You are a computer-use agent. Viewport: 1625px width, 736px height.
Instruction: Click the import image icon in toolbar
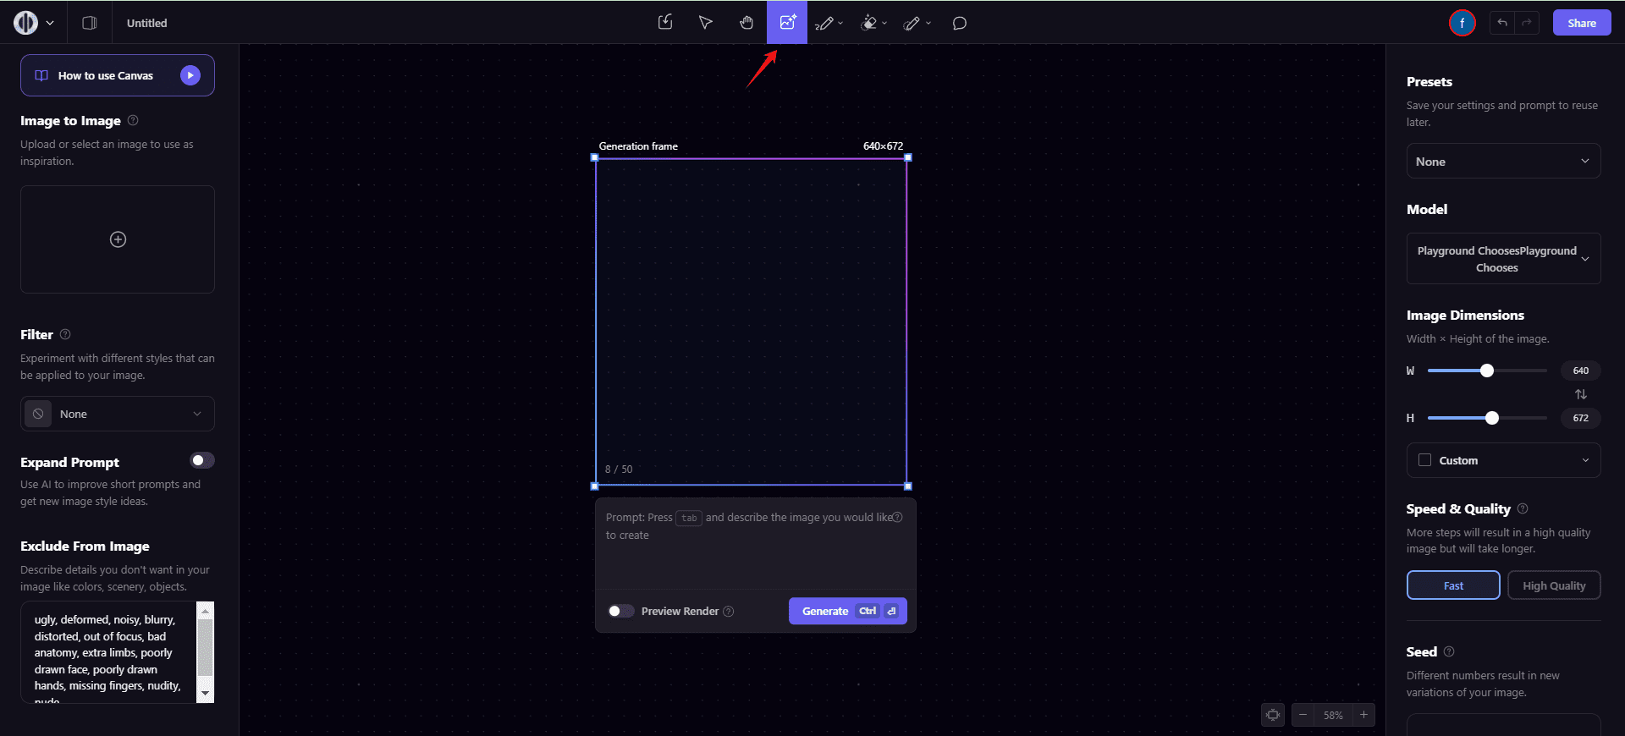[x=665, y=23]
